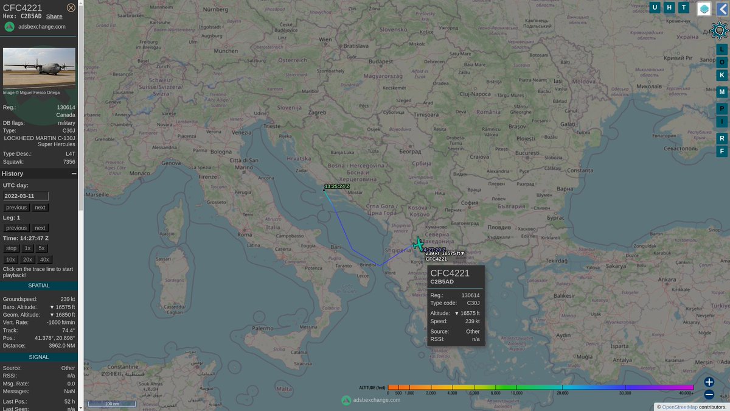Toggle the O map option button

click(722, 62)
